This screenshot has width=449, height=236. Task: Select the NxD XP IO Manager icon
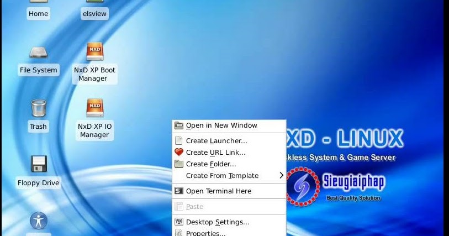click(95, 108)
